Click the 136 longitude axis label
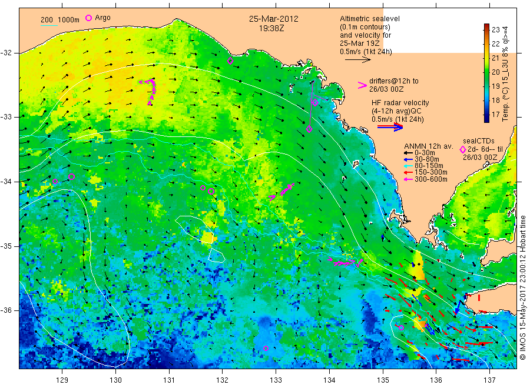 click(x=436, y=380)
